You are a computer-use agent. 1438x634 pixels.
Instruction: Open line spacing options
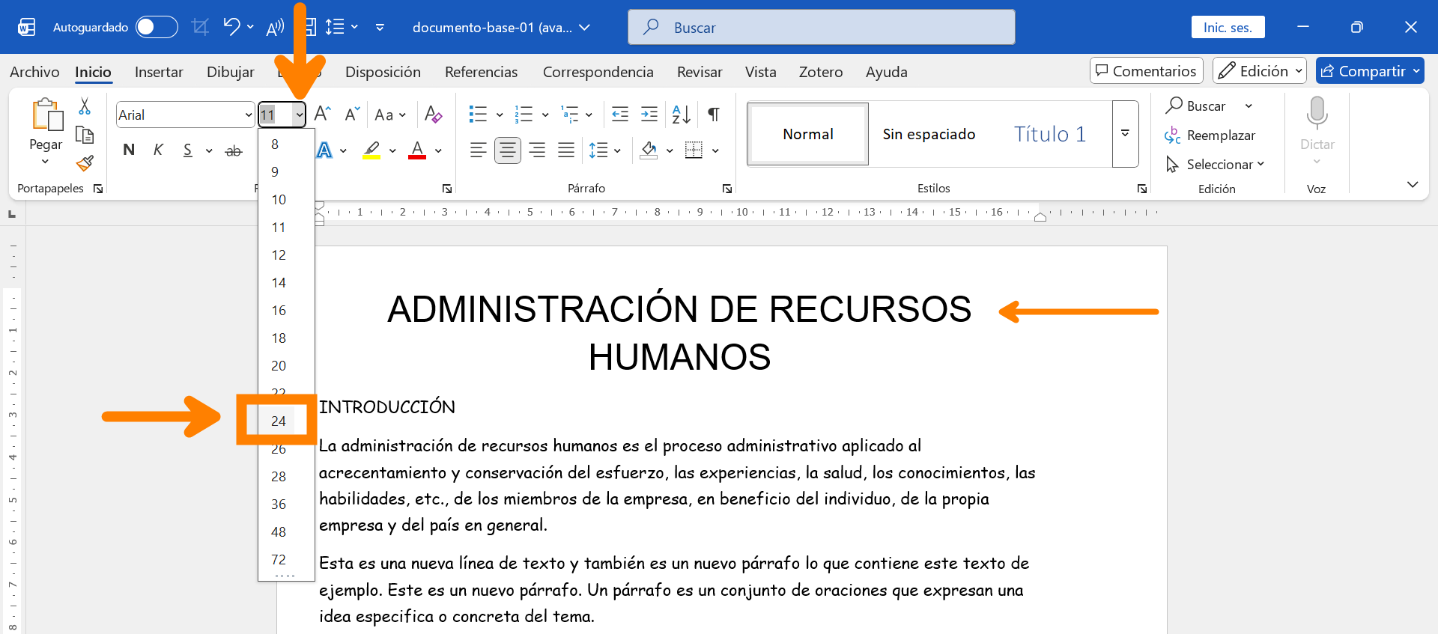[605, 150]
